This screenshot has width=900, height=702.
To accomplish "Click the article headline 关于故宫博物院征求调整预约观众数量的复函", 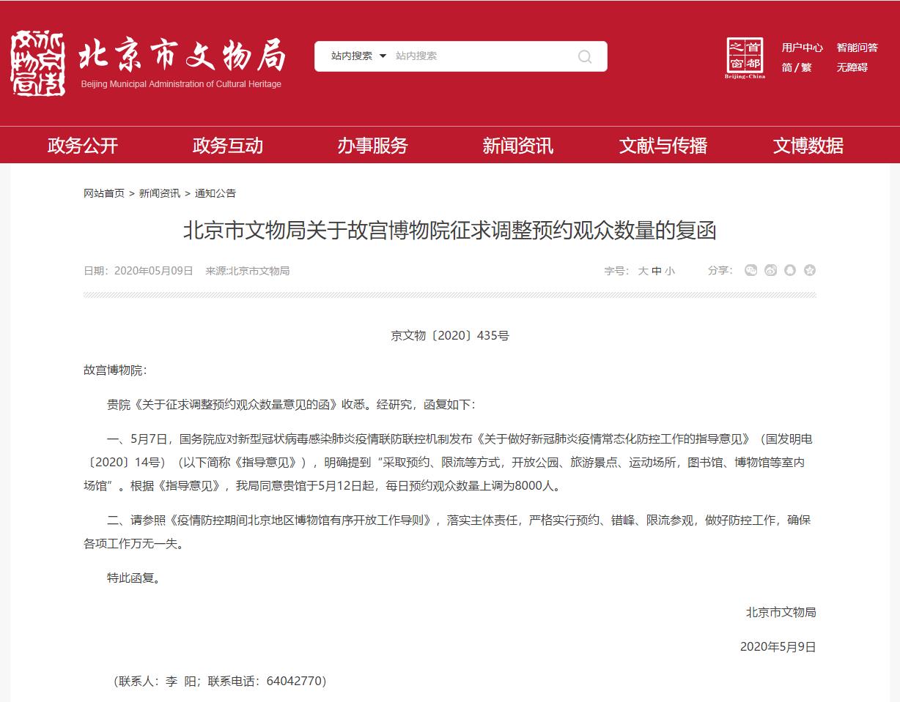I will click(x=450, y=231).
